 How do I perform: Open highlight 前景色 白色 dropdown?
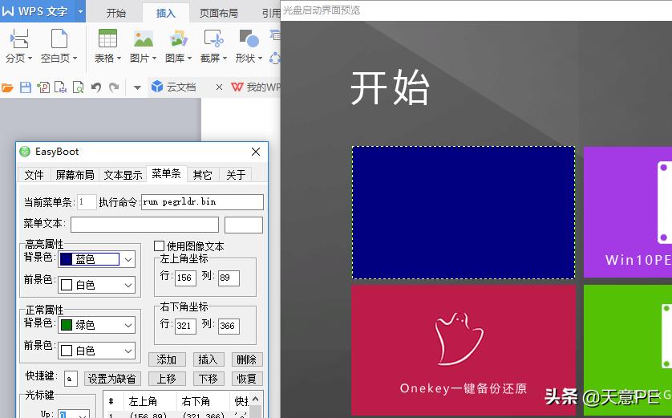coord(128,285)
